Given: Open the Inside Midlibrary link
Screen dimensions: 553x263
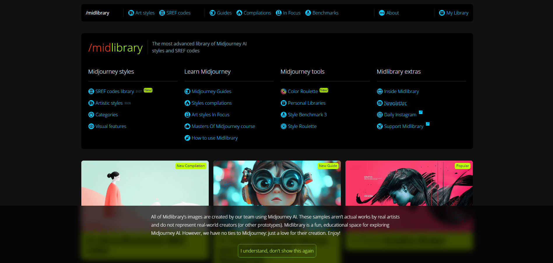Looking at the screenshot, I should (401, 91).
